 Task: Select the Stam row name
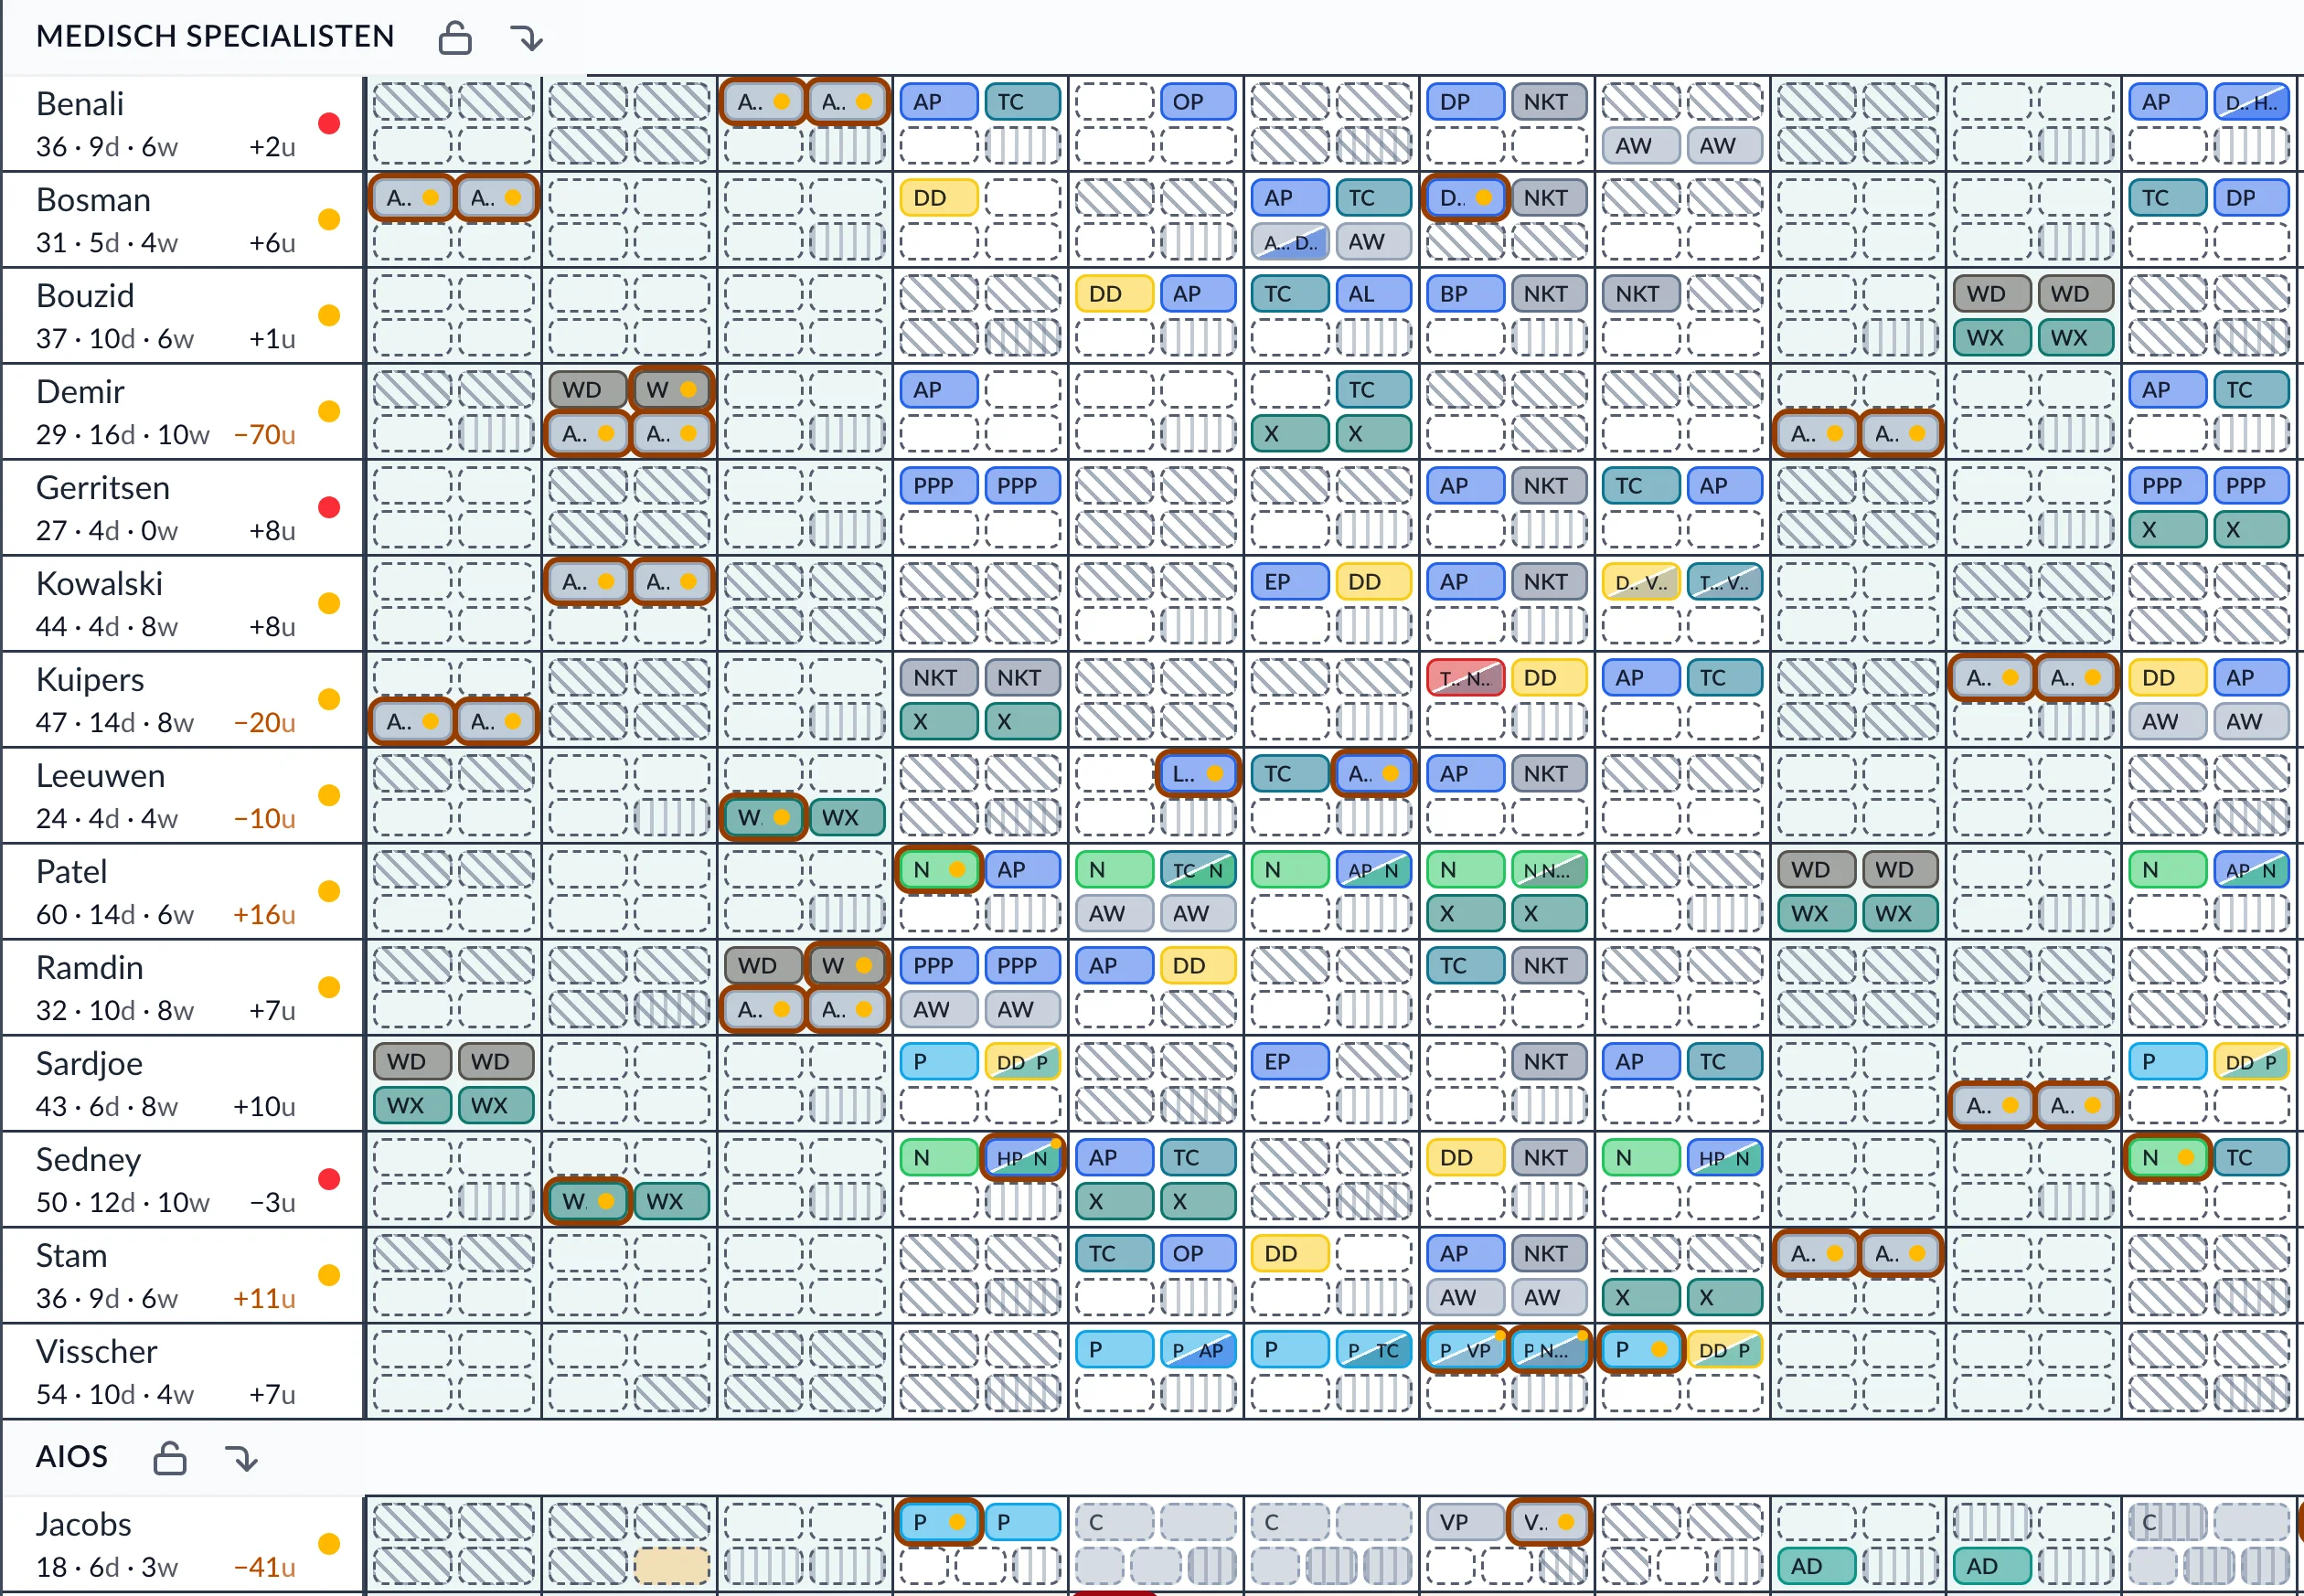(71, 1256)
